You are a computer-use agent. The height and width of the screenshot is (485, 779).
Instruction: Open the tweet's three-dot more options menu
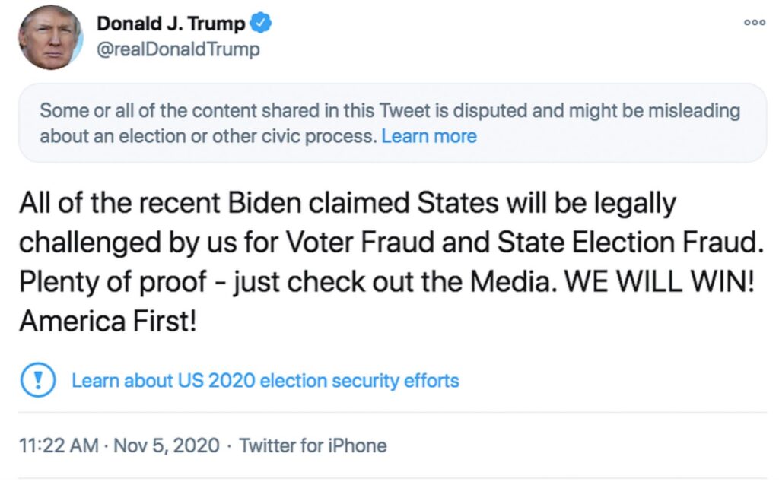(x=754, y=23)
